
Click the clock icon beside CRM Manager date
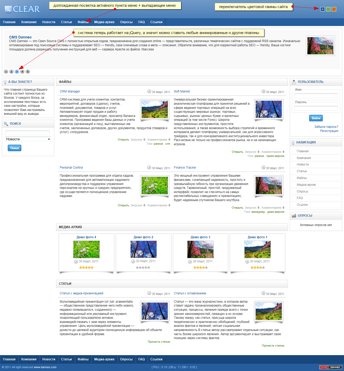(149, 91)
